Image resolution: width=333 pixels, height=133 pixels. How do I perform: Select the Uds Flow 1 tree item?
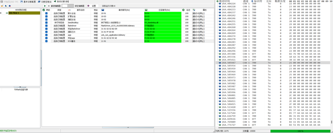tap(24, 13)
